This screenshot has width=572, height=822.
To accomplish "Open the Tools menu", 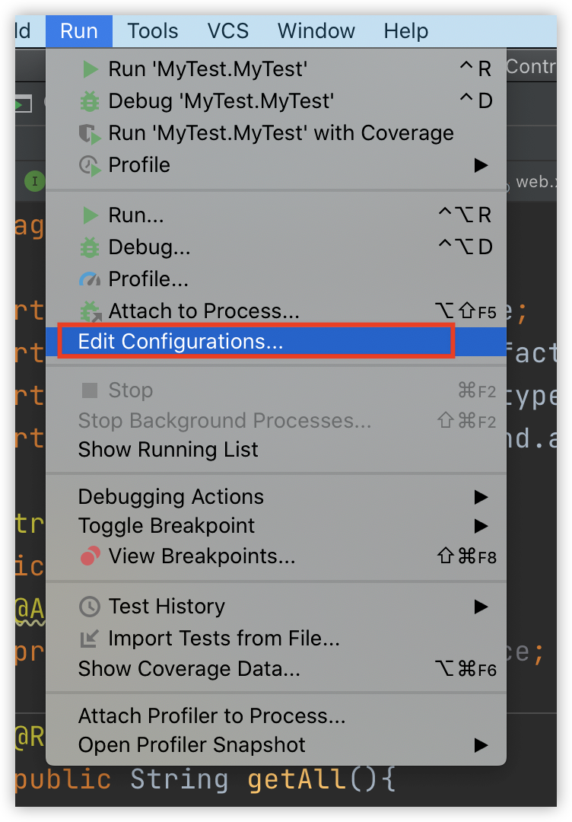I will click(151, 31).
